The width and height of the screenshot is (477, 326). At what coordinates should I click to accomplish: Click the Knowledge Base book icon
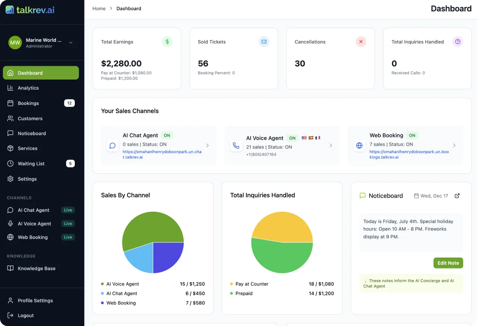[x=10, y=268]
